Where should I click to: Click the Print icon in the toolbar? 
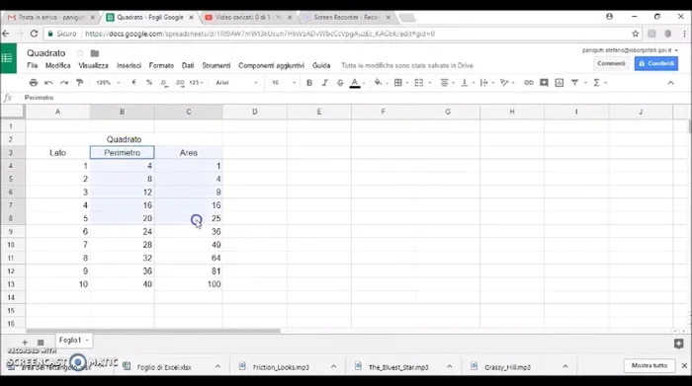tap(33, 82)
